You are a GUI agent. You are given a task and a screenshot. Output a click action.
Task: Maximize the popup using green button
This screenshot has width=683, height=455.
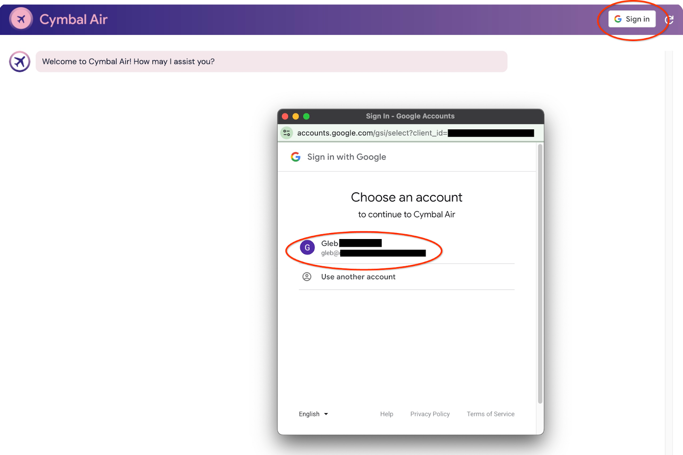[306, 117]
